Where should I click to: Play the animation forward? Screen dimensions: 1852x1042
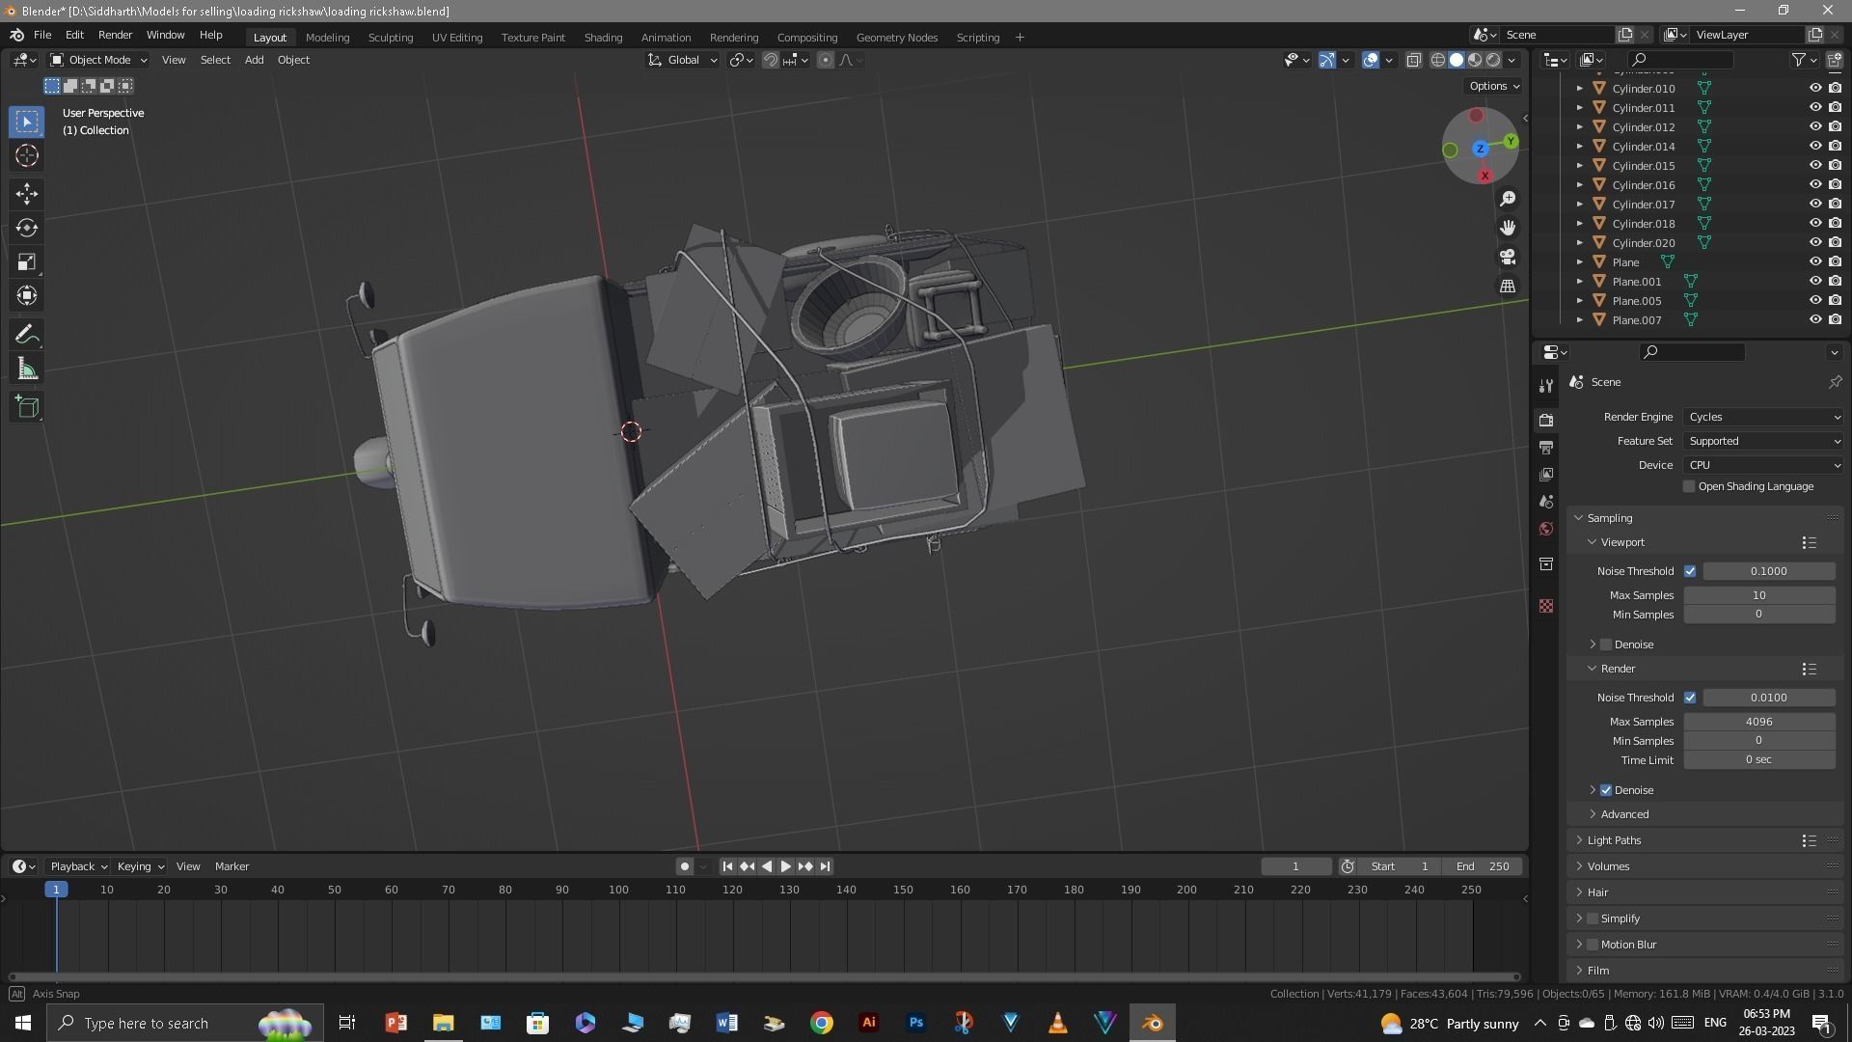(x=785, y=866)
